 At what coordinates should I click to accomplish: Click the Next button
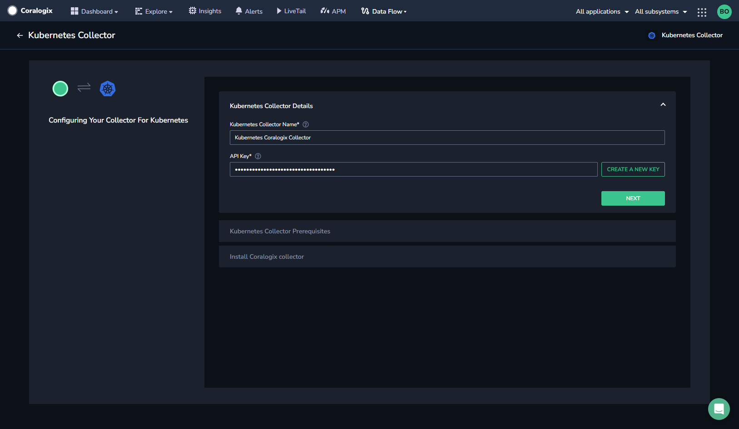tap(633, 198)
